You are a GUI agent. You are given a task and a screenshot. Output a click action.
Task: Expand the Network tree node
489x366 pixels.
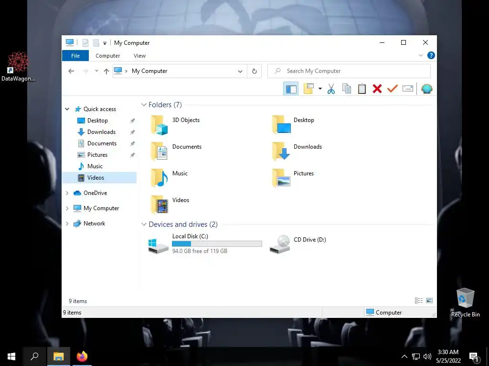click(x=67, y=224)
